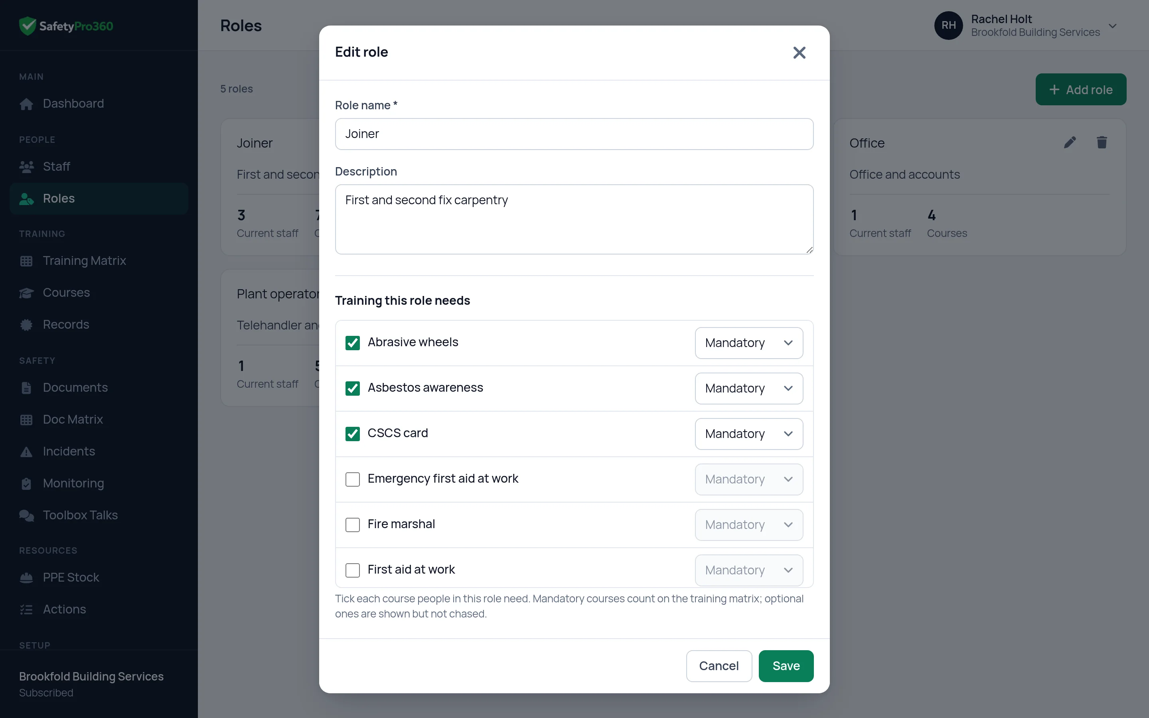Open Incidents from the sidebar
The height and width of the screenshot is (718, 1149).
coord(99,452)
